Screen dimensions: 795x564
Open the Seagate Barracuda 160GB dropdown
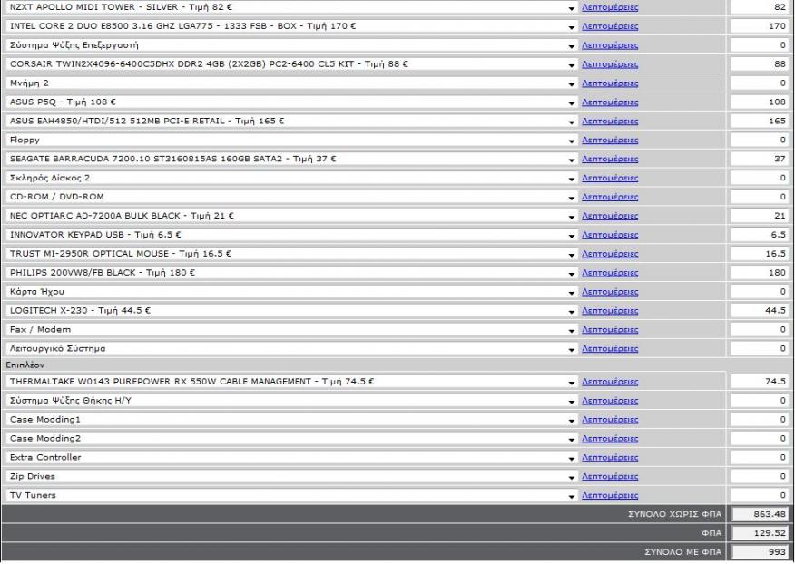[x=290, y=159]
